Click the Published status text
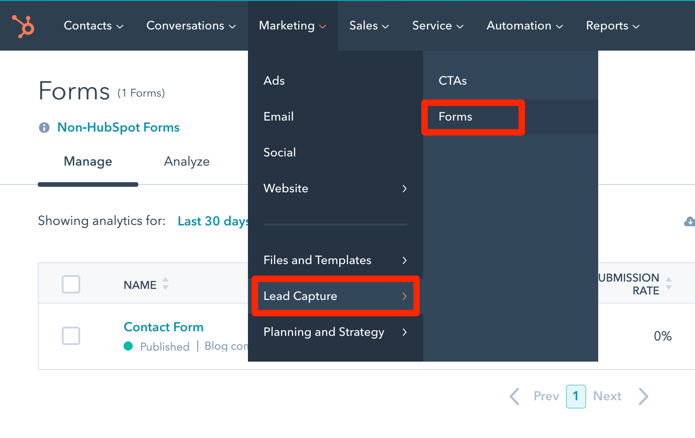The width and height of the screenshot is (695, 438). pos(165,346)
